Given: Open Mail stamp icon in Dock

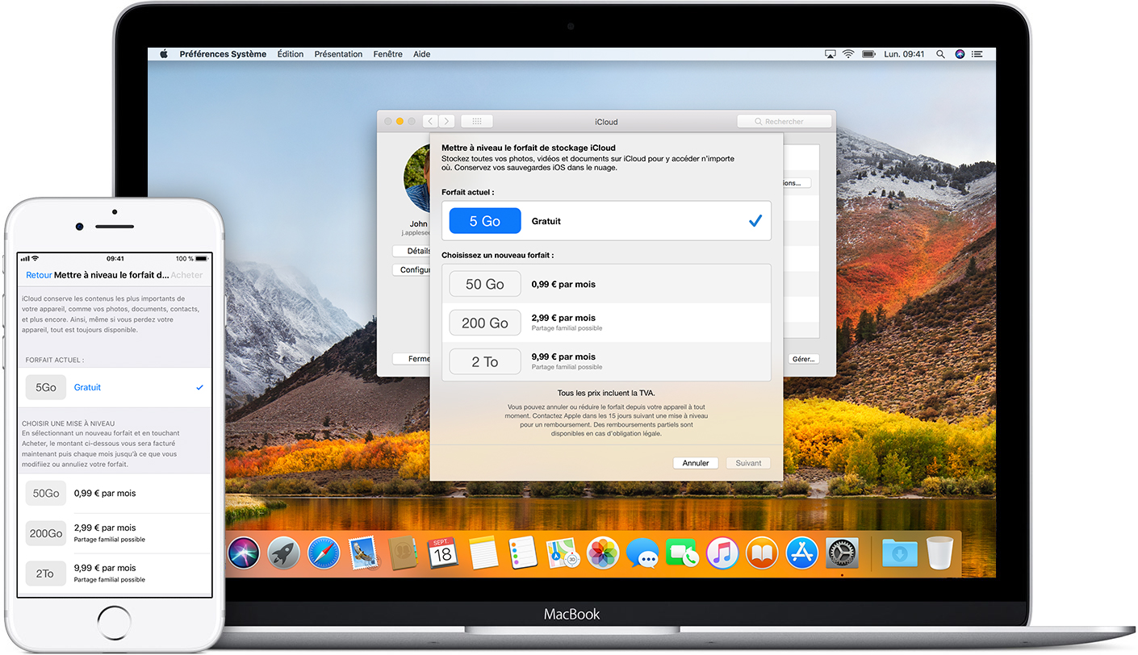Looking at the screenshot, I should 363,553.
